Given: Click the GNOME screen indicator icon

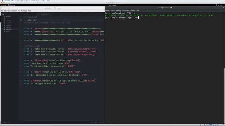Looking at the screenshot, I should tap(216, 5).
